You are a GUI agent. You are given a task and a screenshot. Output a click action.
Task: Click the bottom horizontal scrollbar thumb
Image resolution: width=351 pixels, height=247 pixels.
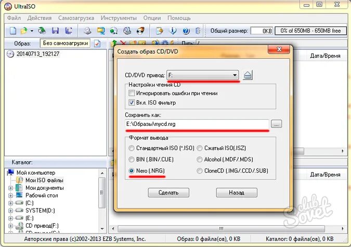(221, 229)
